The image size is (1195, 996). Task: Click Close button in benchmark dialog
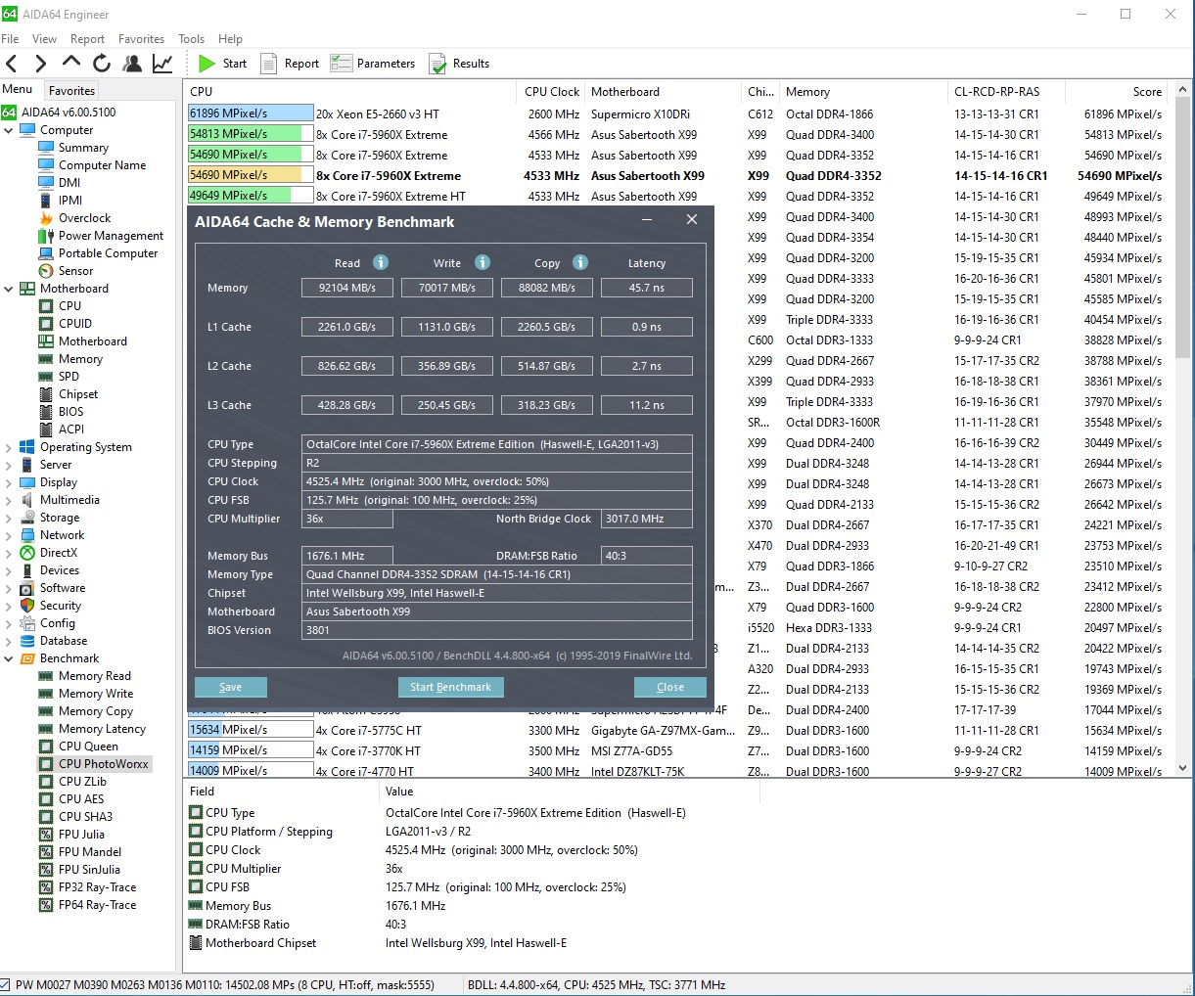[x=670, y=687]
